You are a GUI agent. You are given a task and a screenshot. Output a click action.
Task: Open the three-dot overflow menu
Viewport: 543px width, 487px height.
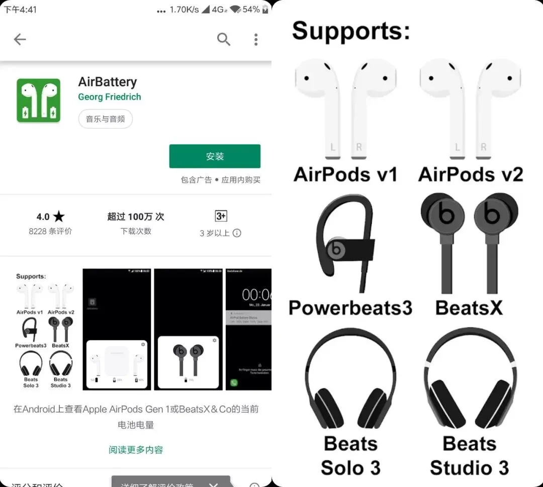click(256, 40)
